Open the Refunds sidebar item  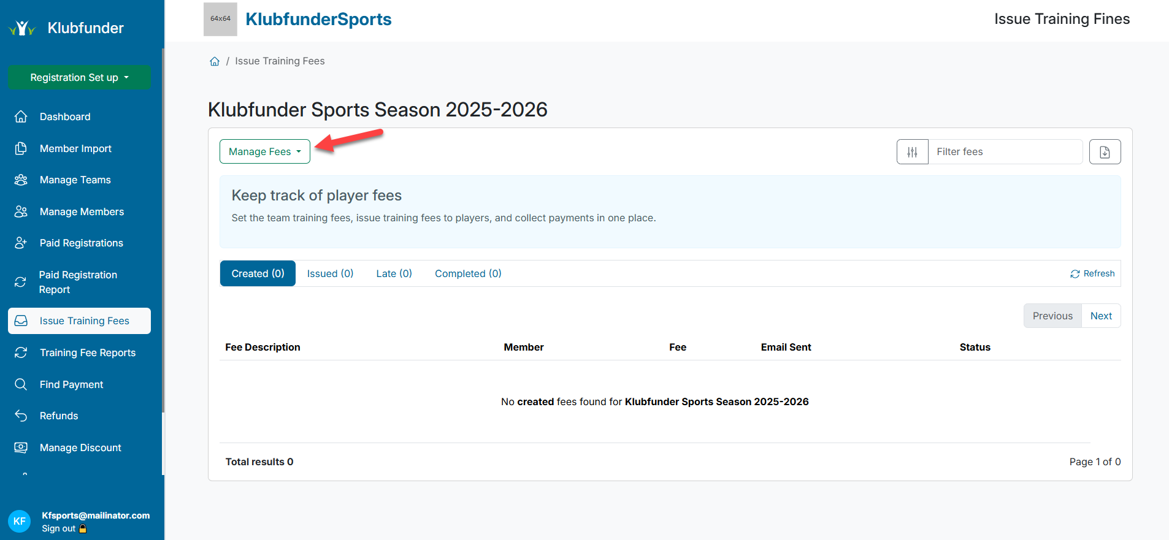[59, 416]
